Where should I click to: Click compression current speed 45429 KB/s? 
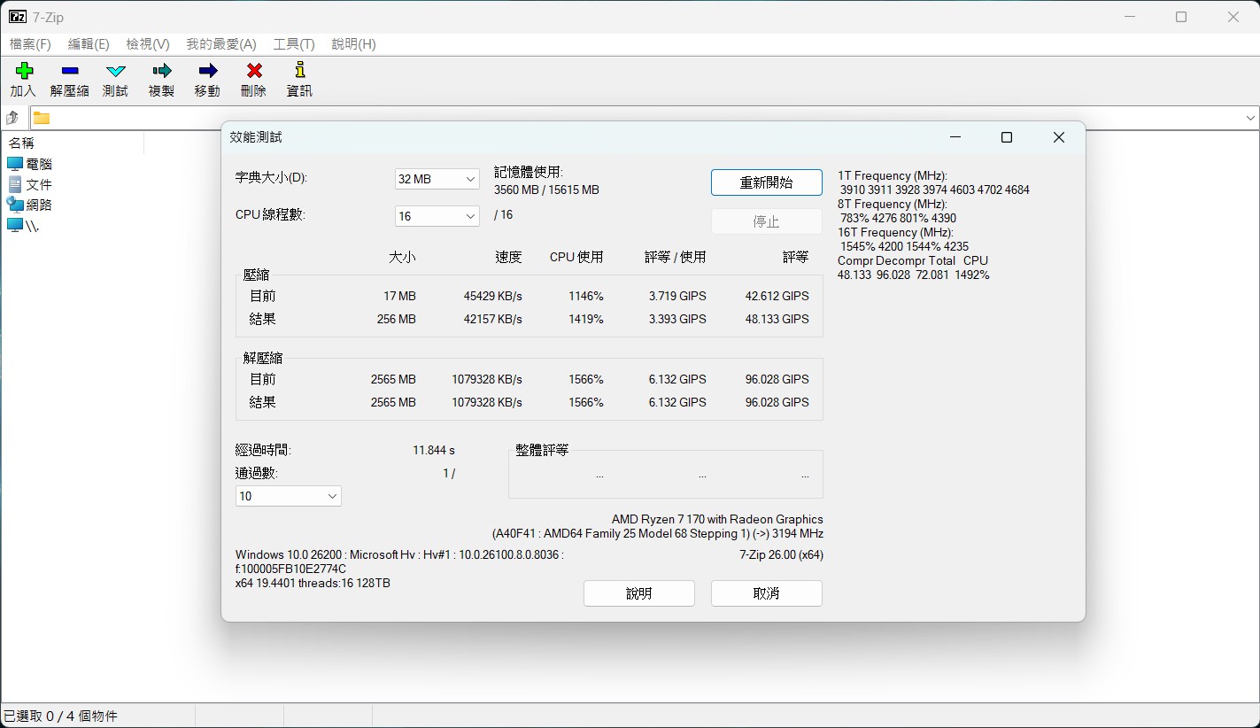[x=492, y=296]
